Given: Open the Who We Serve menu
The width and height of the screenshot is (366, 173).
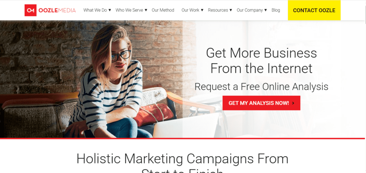Looking at the screenshot, I should [x=129, y=10].
